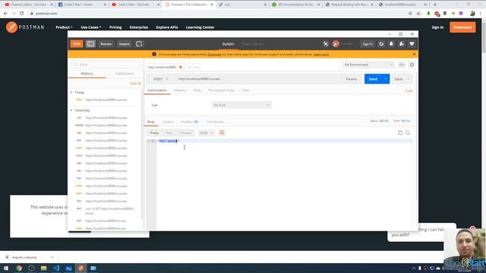
Task: Open the sync/refresh circle icon in header
Action: [381, 44]
